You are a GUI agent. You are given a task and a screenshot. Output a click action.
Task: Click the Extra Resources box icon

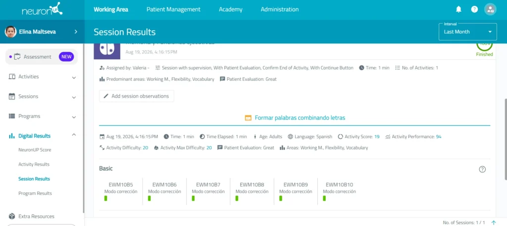click(12, 216)
